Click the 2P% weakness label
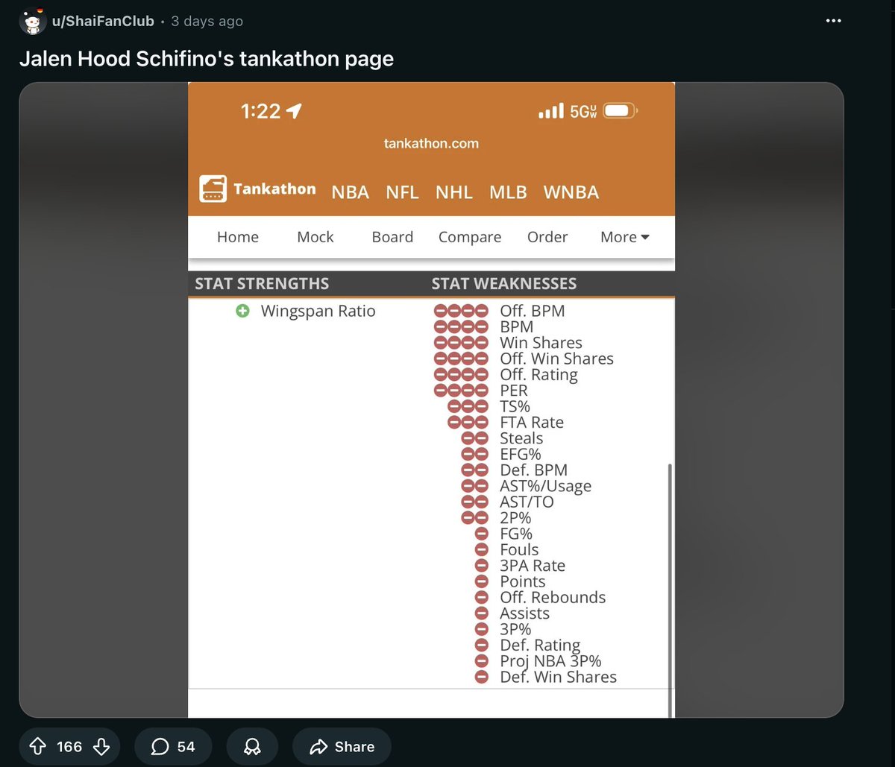 515,518
